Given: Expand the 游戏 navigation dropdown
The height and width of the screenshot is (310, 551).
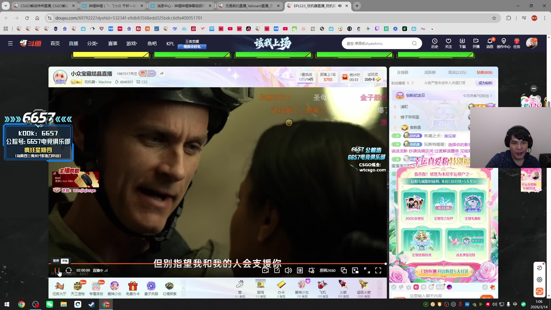Looking at the screenshot, I should tap(132, 43).
